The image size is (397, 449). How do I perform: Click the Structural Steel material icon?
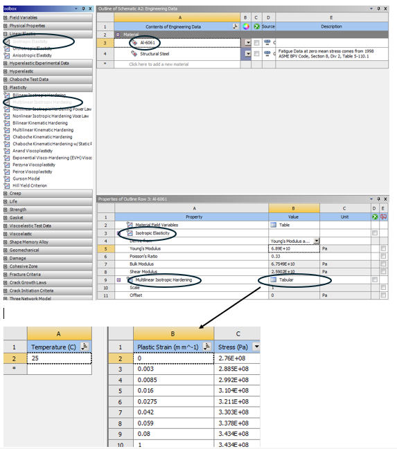point(134,53)
